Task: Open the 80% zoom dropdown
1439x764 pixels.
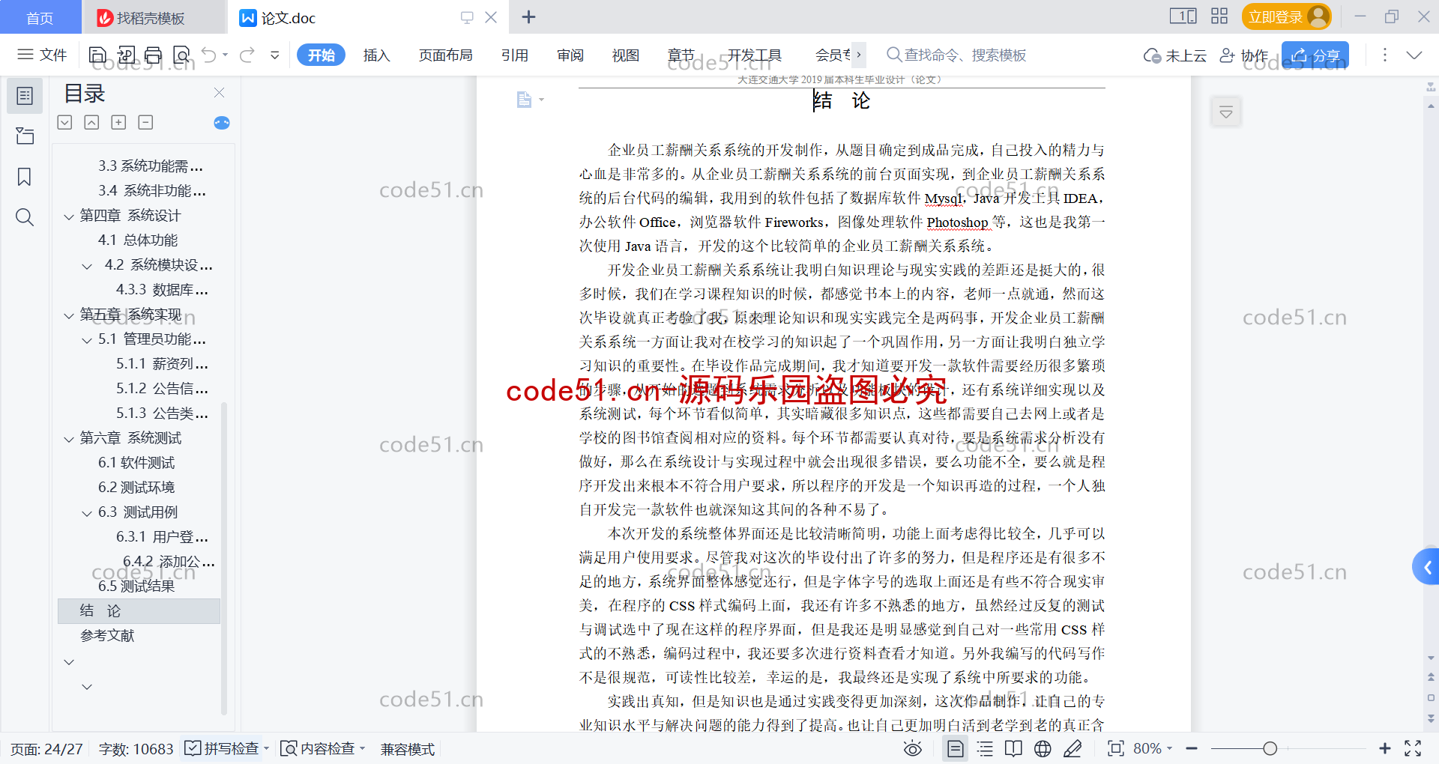Action: click(1153, 748)
